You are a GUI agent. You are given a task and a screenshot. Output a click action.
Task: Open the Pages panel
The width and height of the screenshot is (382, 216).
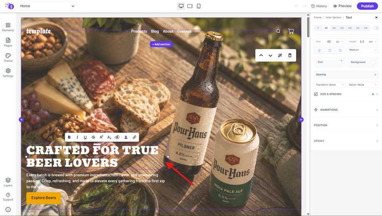tap(8, 42)
